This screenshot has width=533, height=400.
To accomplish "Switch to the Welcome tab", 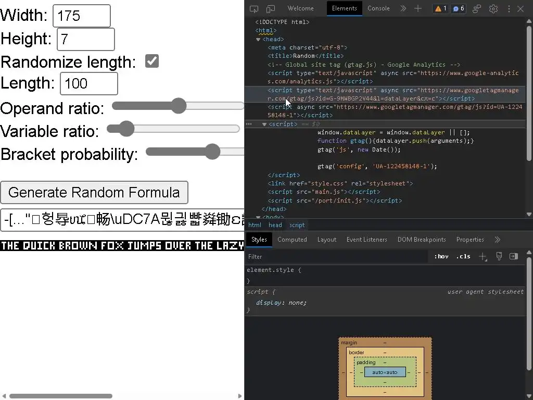I will pos(300,8).
